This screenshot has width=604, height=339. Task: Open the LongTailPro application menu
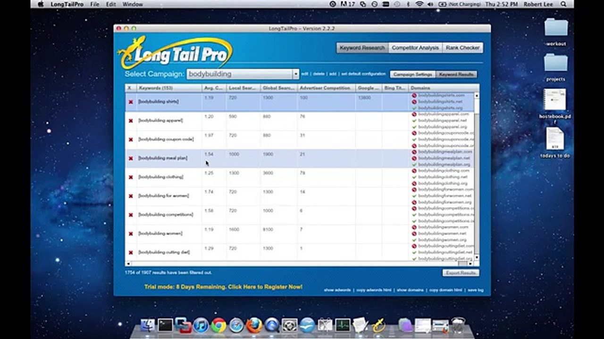click(x=67, y=4)
